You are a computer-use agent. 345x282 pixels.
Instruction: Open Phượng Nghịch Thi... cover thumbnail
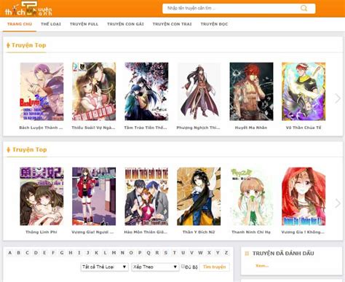[x=199, y=92]
